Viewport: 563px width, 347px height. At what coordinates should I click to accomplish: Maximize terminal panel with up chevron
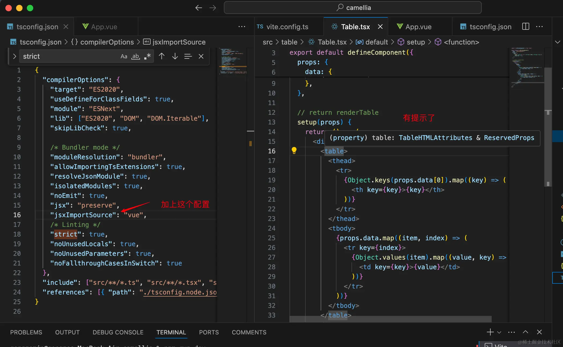(x=525, y=332)
